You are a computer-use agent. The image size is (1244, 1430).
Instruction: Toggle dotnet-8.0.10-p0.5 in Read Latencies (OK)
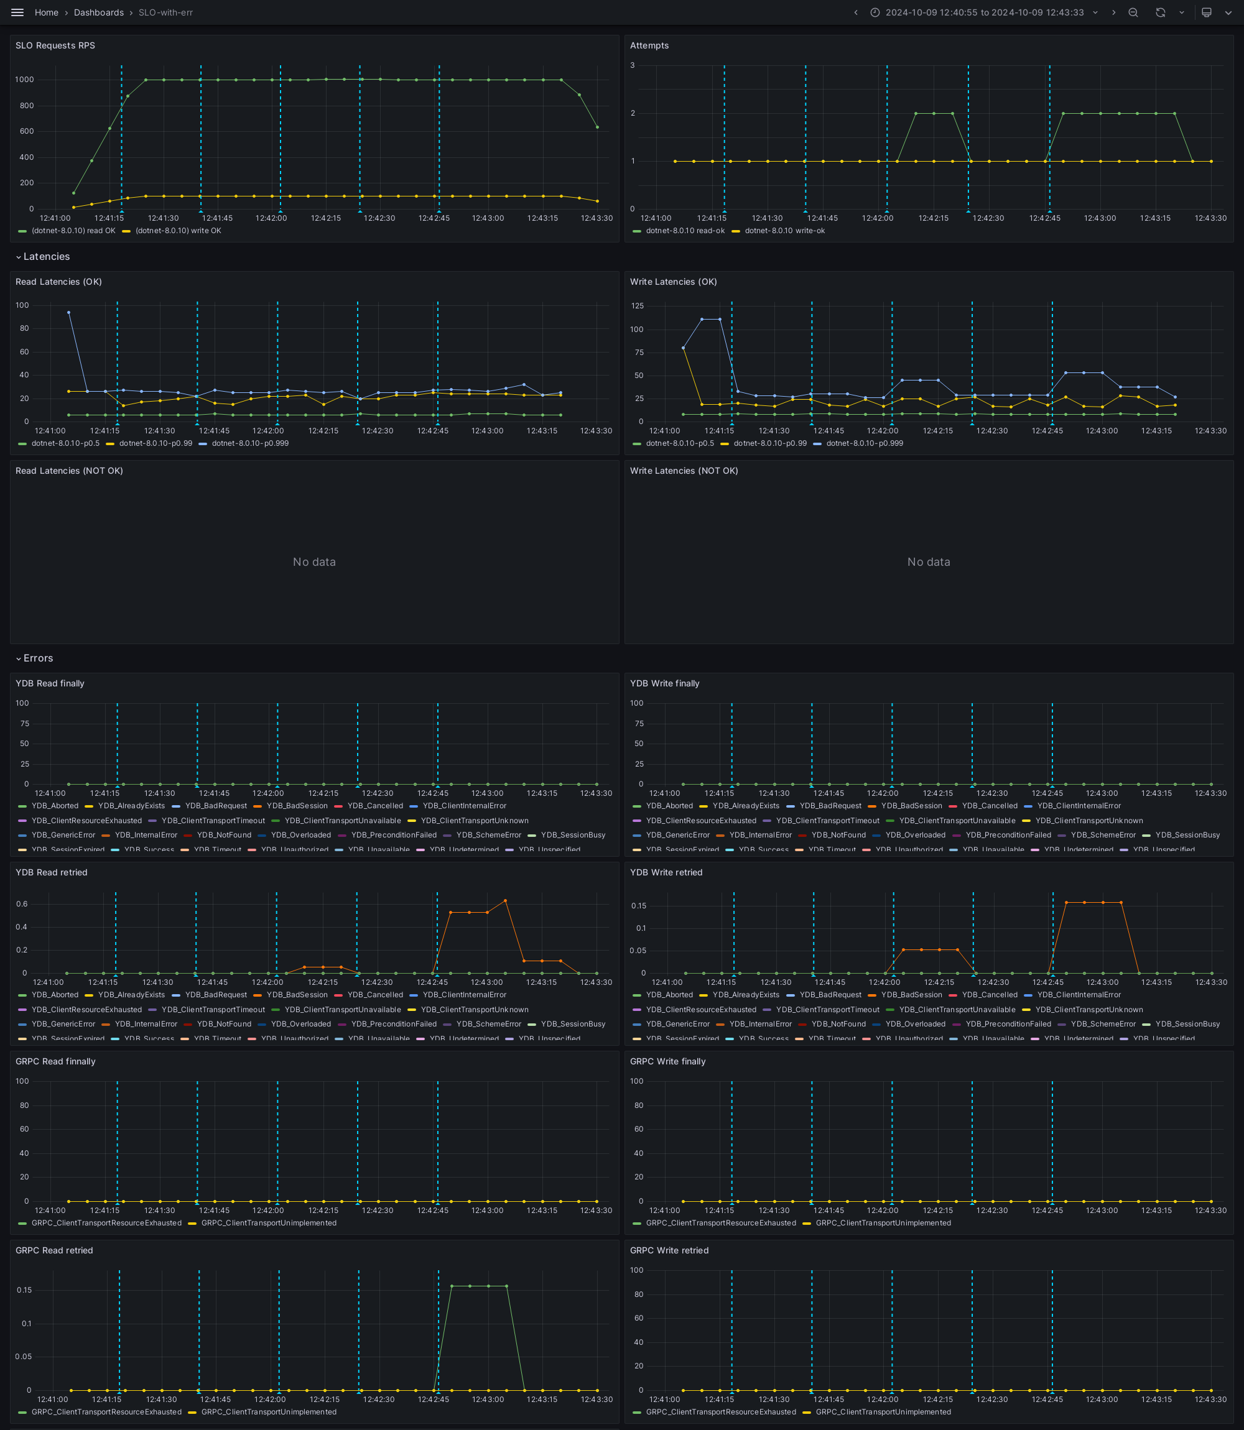[65, 443]
